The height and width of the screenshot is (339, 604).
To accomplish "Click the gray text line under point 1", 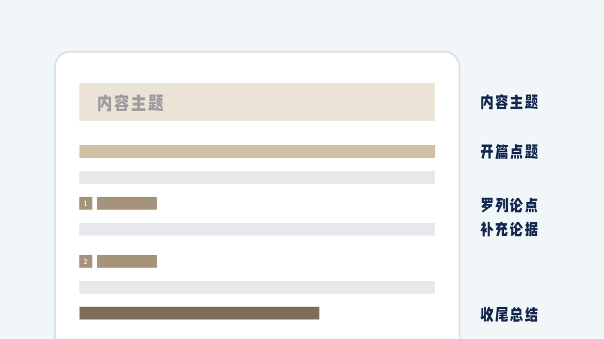I will pos(257,229).
